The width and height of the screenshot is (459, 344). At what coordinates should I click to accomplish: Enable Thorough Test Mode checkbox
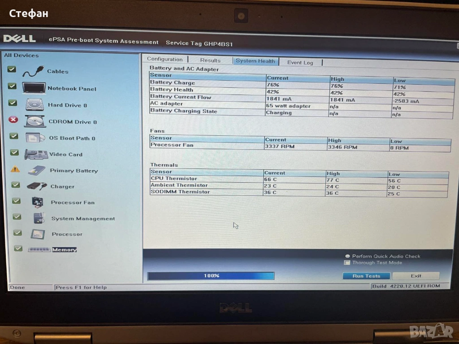347,262
